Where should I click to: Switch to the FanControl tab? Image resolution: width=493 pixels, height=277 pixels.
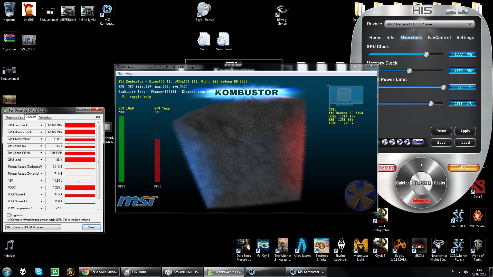tap(439, 37)
